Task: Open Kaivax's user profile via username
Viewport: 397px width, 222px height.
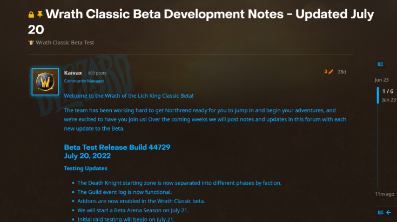Action: pyautogui.click(x=73, y=73)
